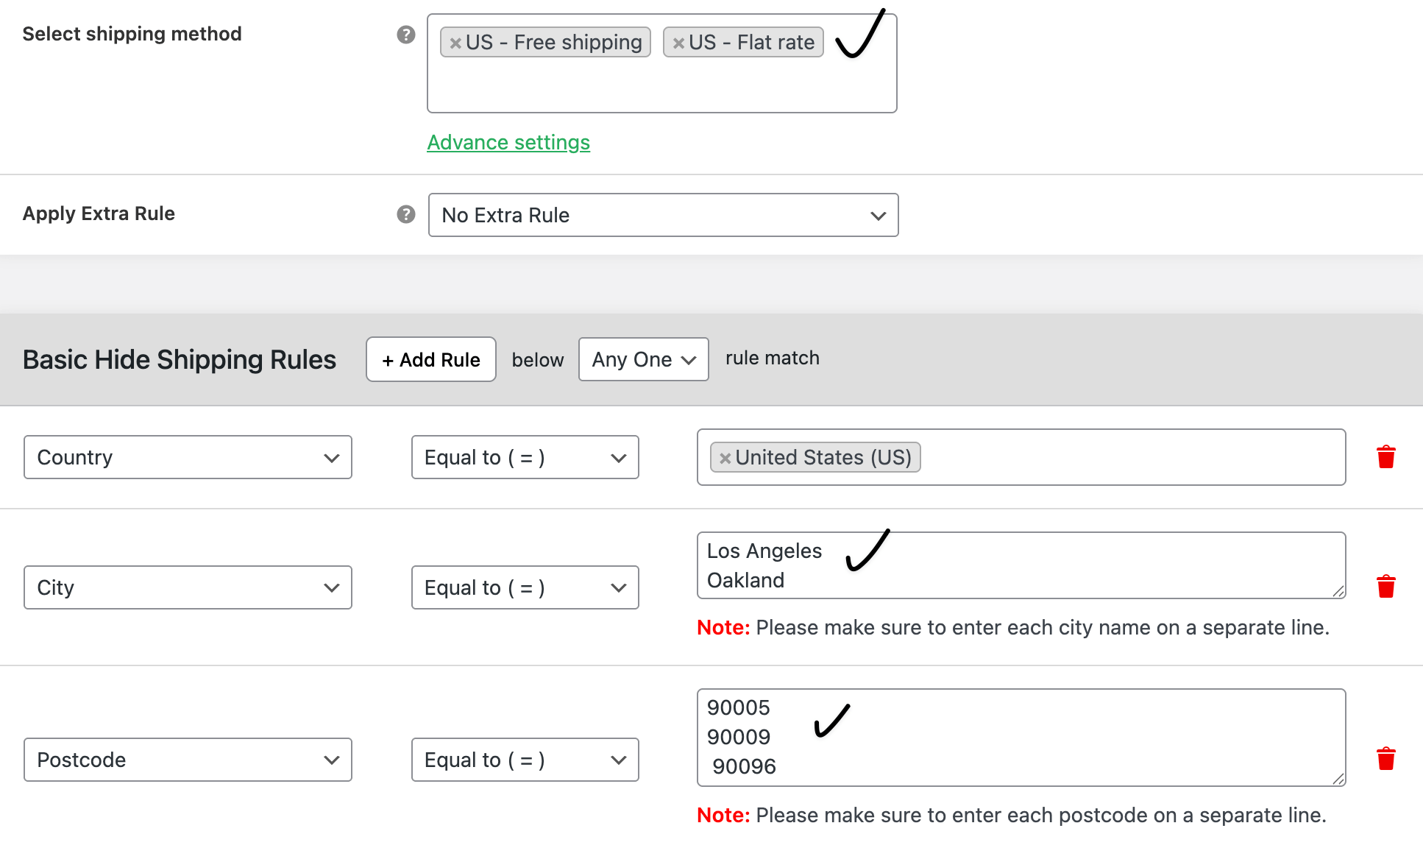Remove the 'US - Flat rate' method tag

(x=679, y=42)
